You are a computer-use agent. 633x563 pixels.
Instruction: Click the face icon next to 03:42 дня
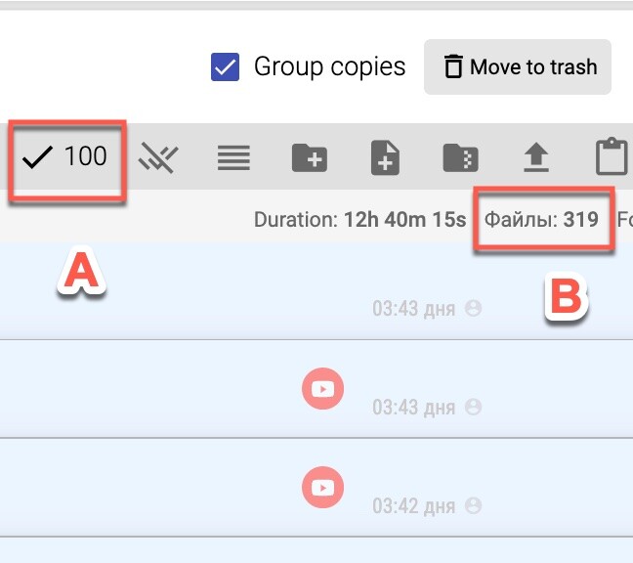click(x=474, y=505)
